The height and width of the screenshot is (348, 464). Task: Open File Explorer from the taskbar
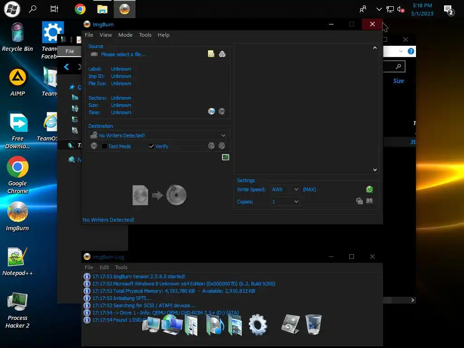(x=102, y=9)
